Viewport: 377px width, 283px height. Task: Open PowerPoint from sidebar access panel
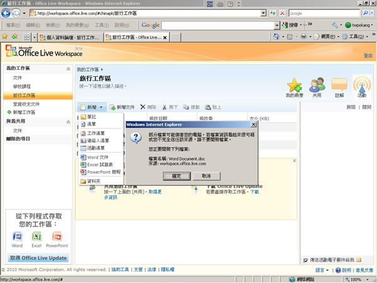(x=57, y=240)
